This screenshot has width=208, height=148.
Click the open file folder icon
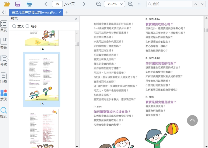7,4
